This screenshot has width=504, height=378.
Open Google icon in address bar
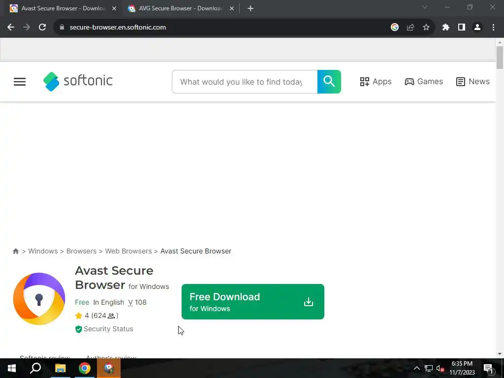(x=395, y=28)
